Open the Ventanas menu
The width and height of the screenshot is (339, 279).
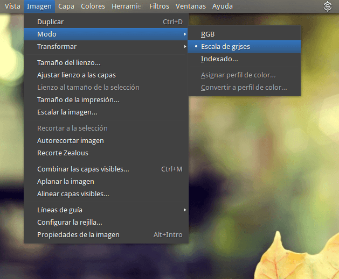(191, 6)
